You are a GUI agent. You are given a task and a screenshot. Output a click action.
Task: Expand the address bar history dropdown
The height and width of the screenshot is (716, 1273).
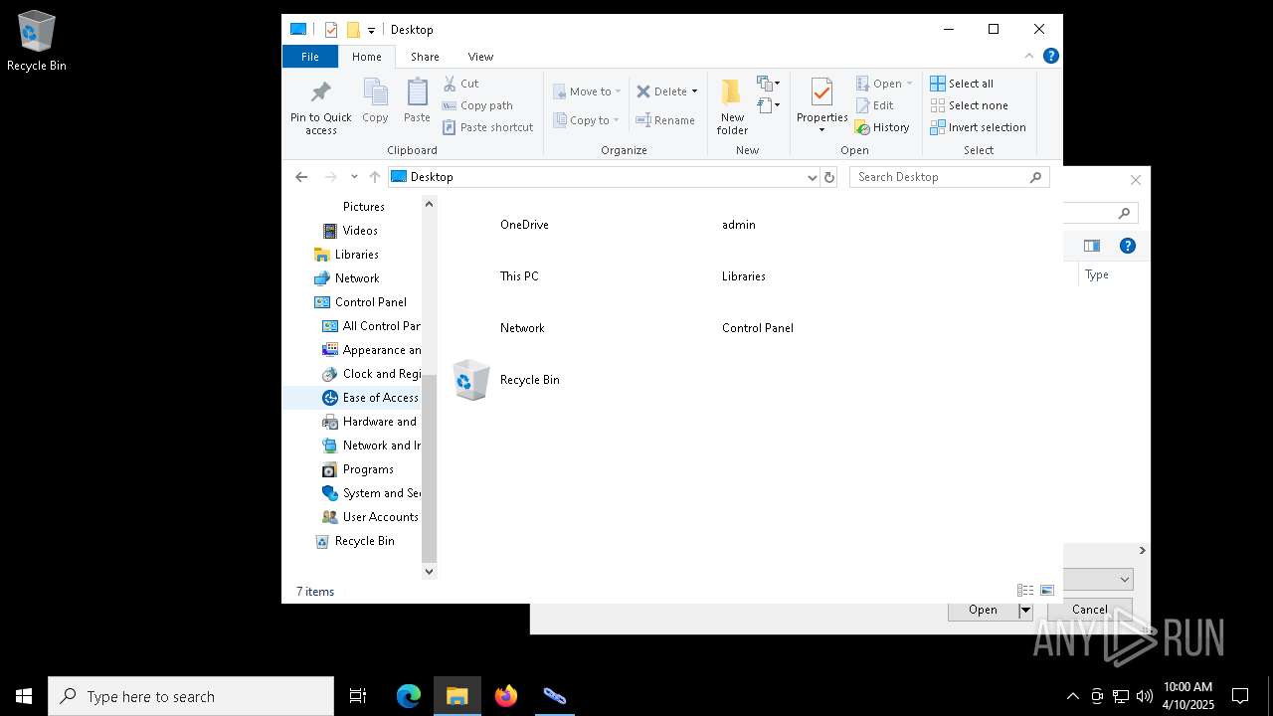[812, 177]
